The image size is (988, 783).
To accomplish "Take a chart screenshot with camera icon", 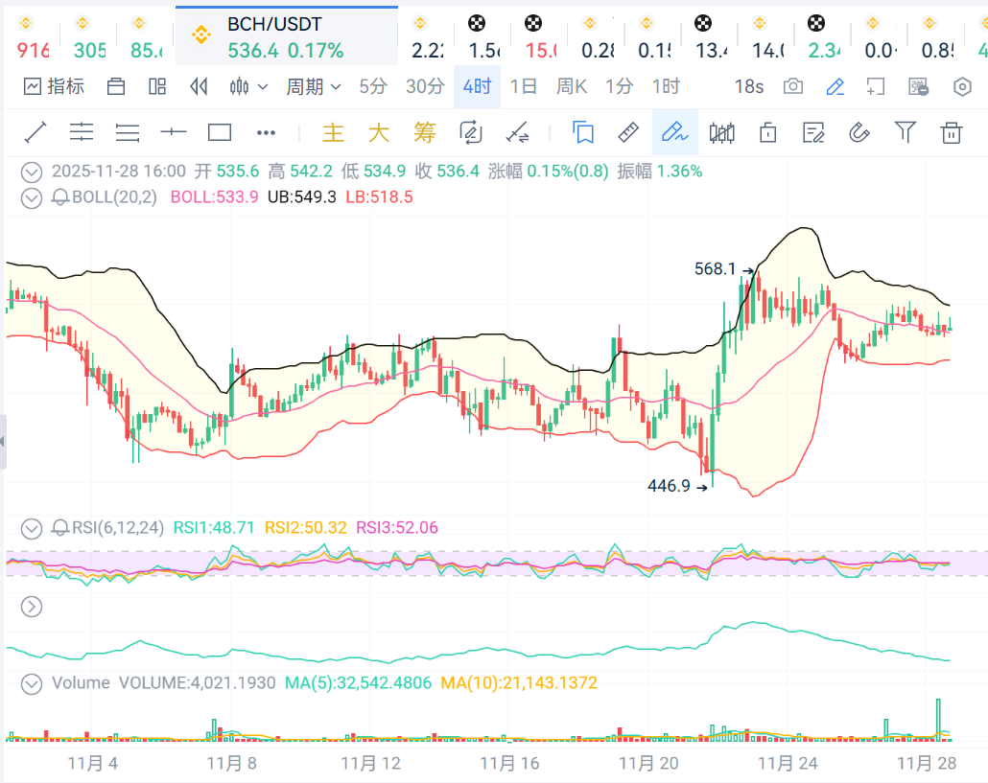I will coord(793,87).
